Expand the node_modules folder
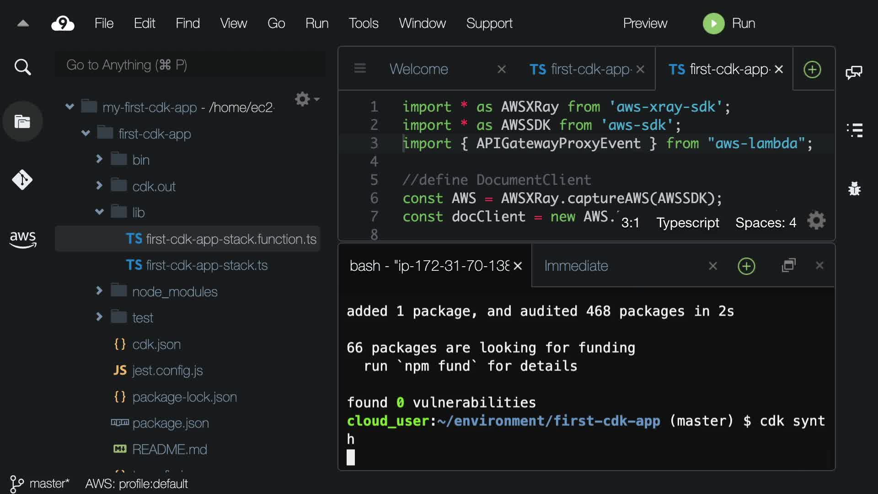 99,291
